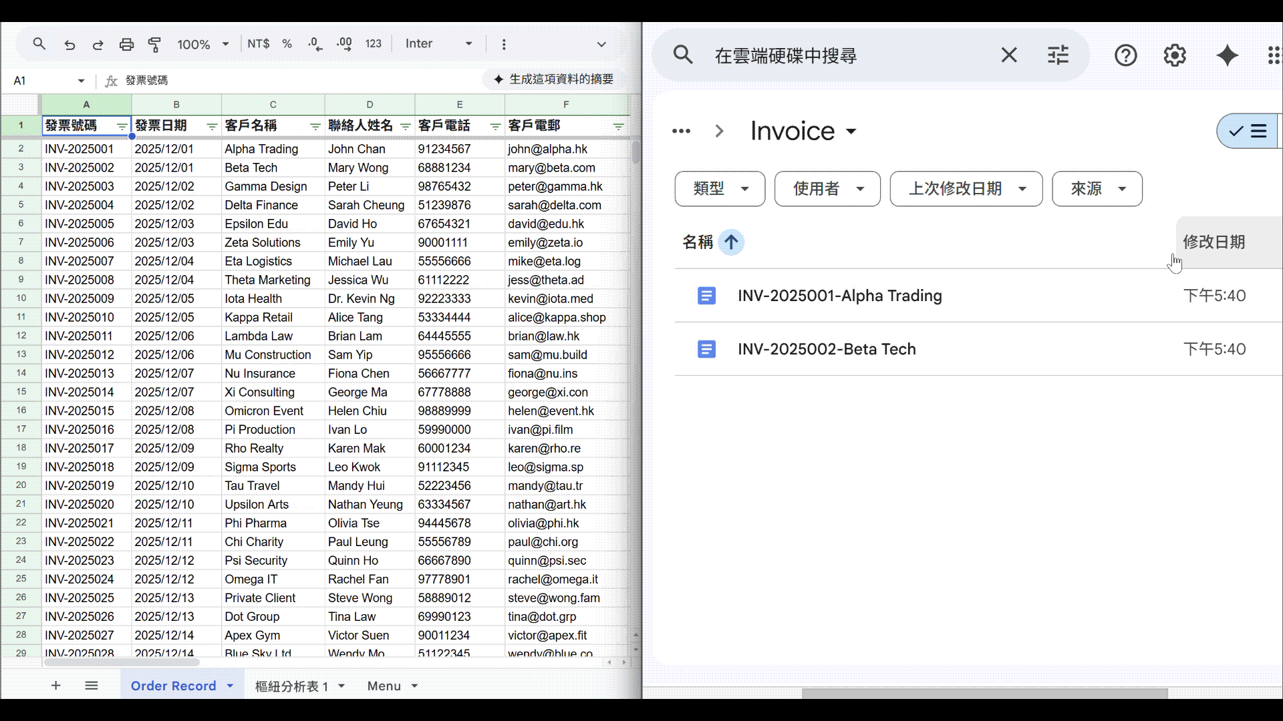Reverse name sort order arrow
Screen dimensions: 1283x721
731,242
